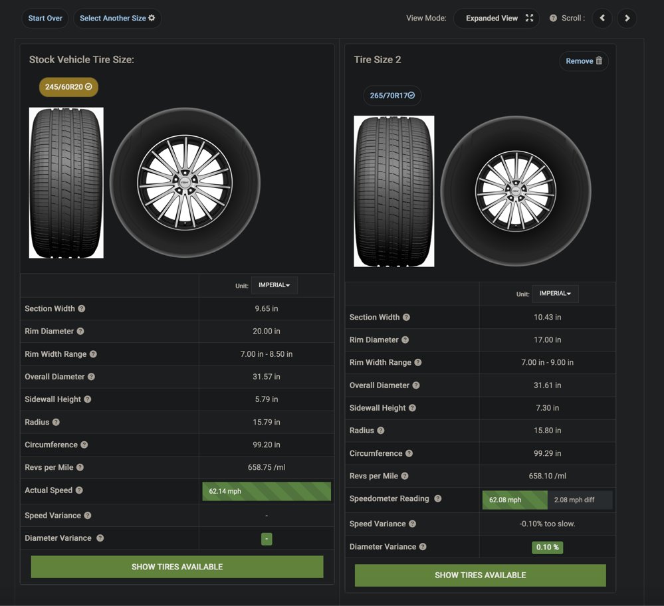Switch the Expanded View mode
This screenshot has width=664, height=606.
click(x=497, y=18)
